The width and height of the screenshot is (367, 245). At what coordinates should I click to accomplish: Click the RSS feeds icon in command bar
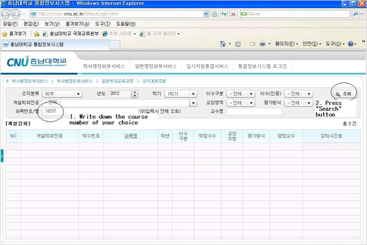pyautogui.click(x=238, y=44)
